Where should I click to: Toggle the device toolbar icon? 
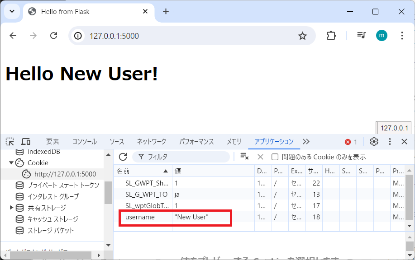point(26,142)
